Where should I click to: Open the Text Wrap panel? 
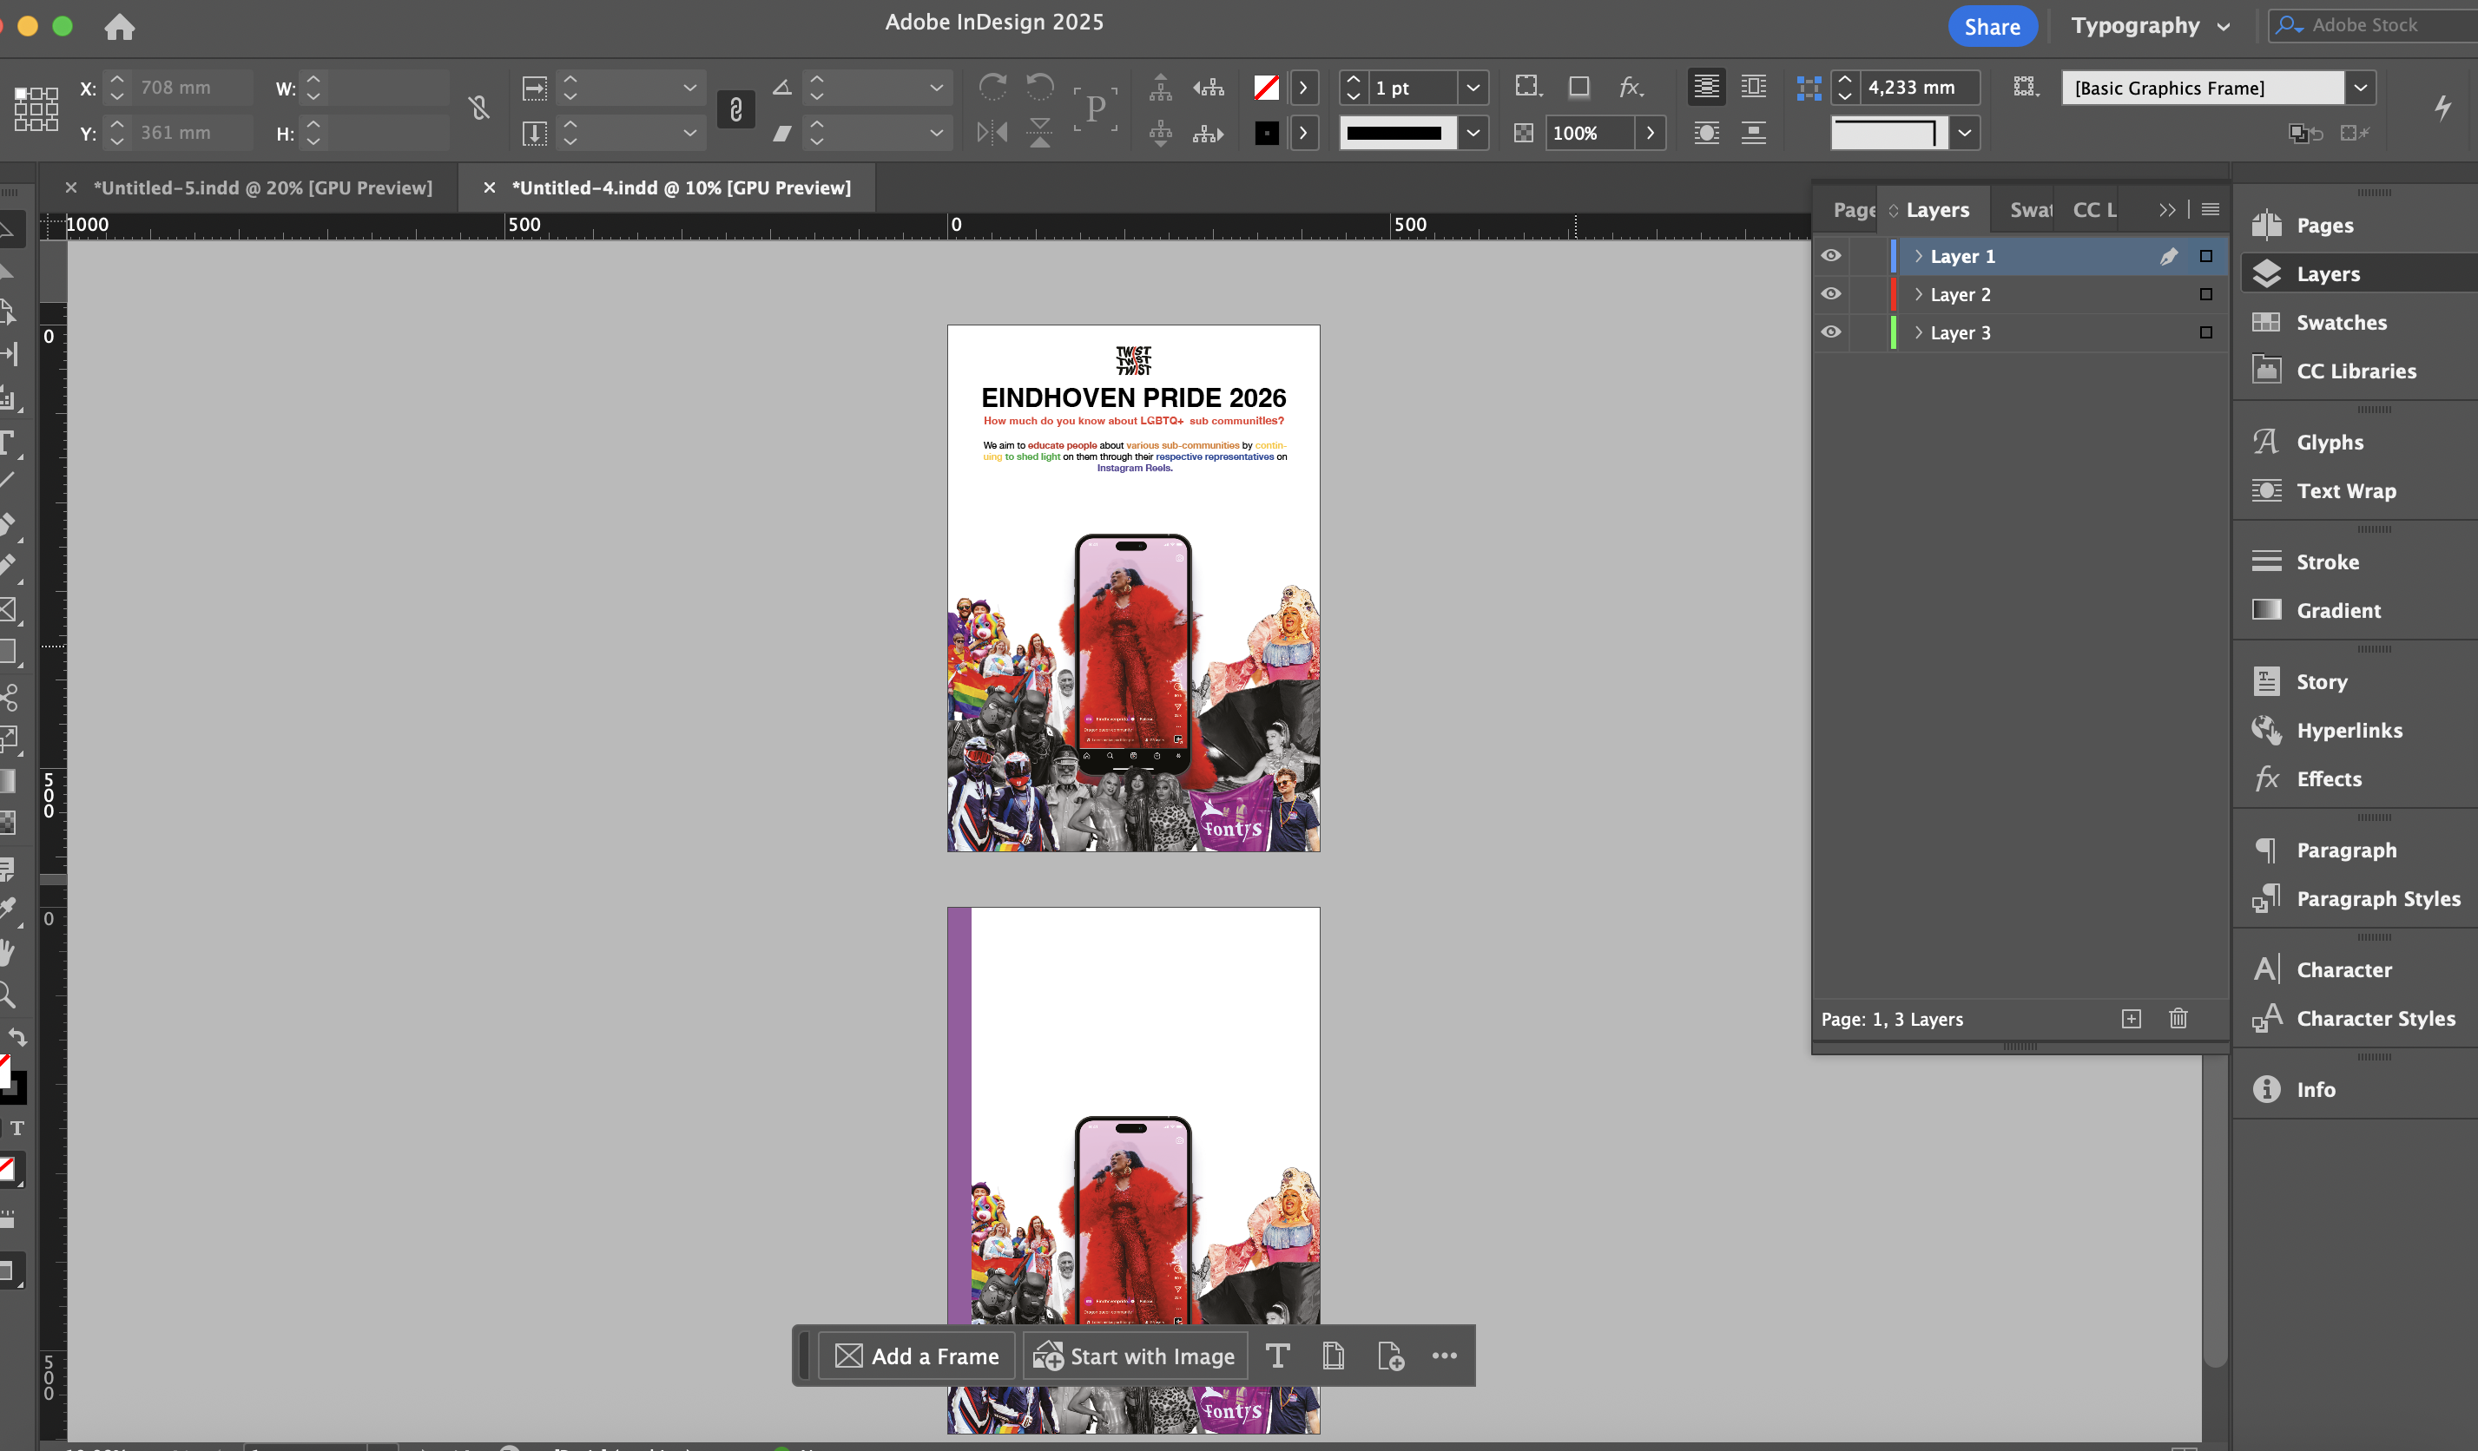[2345, 490]
